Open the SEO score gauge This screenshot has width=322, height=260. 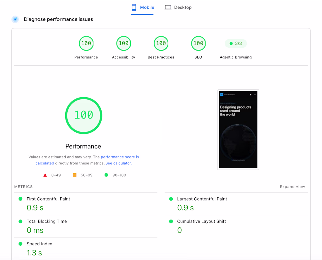[198, 43]
